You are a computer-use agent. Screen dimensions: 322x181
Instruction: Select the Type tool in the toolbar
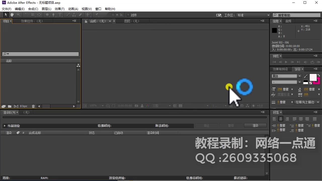click(x=60, y=15)
